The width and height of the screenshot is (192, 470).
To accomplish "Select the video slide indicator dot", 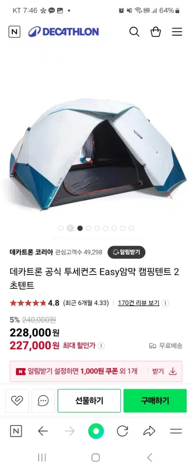I will [x=70, y=228].
